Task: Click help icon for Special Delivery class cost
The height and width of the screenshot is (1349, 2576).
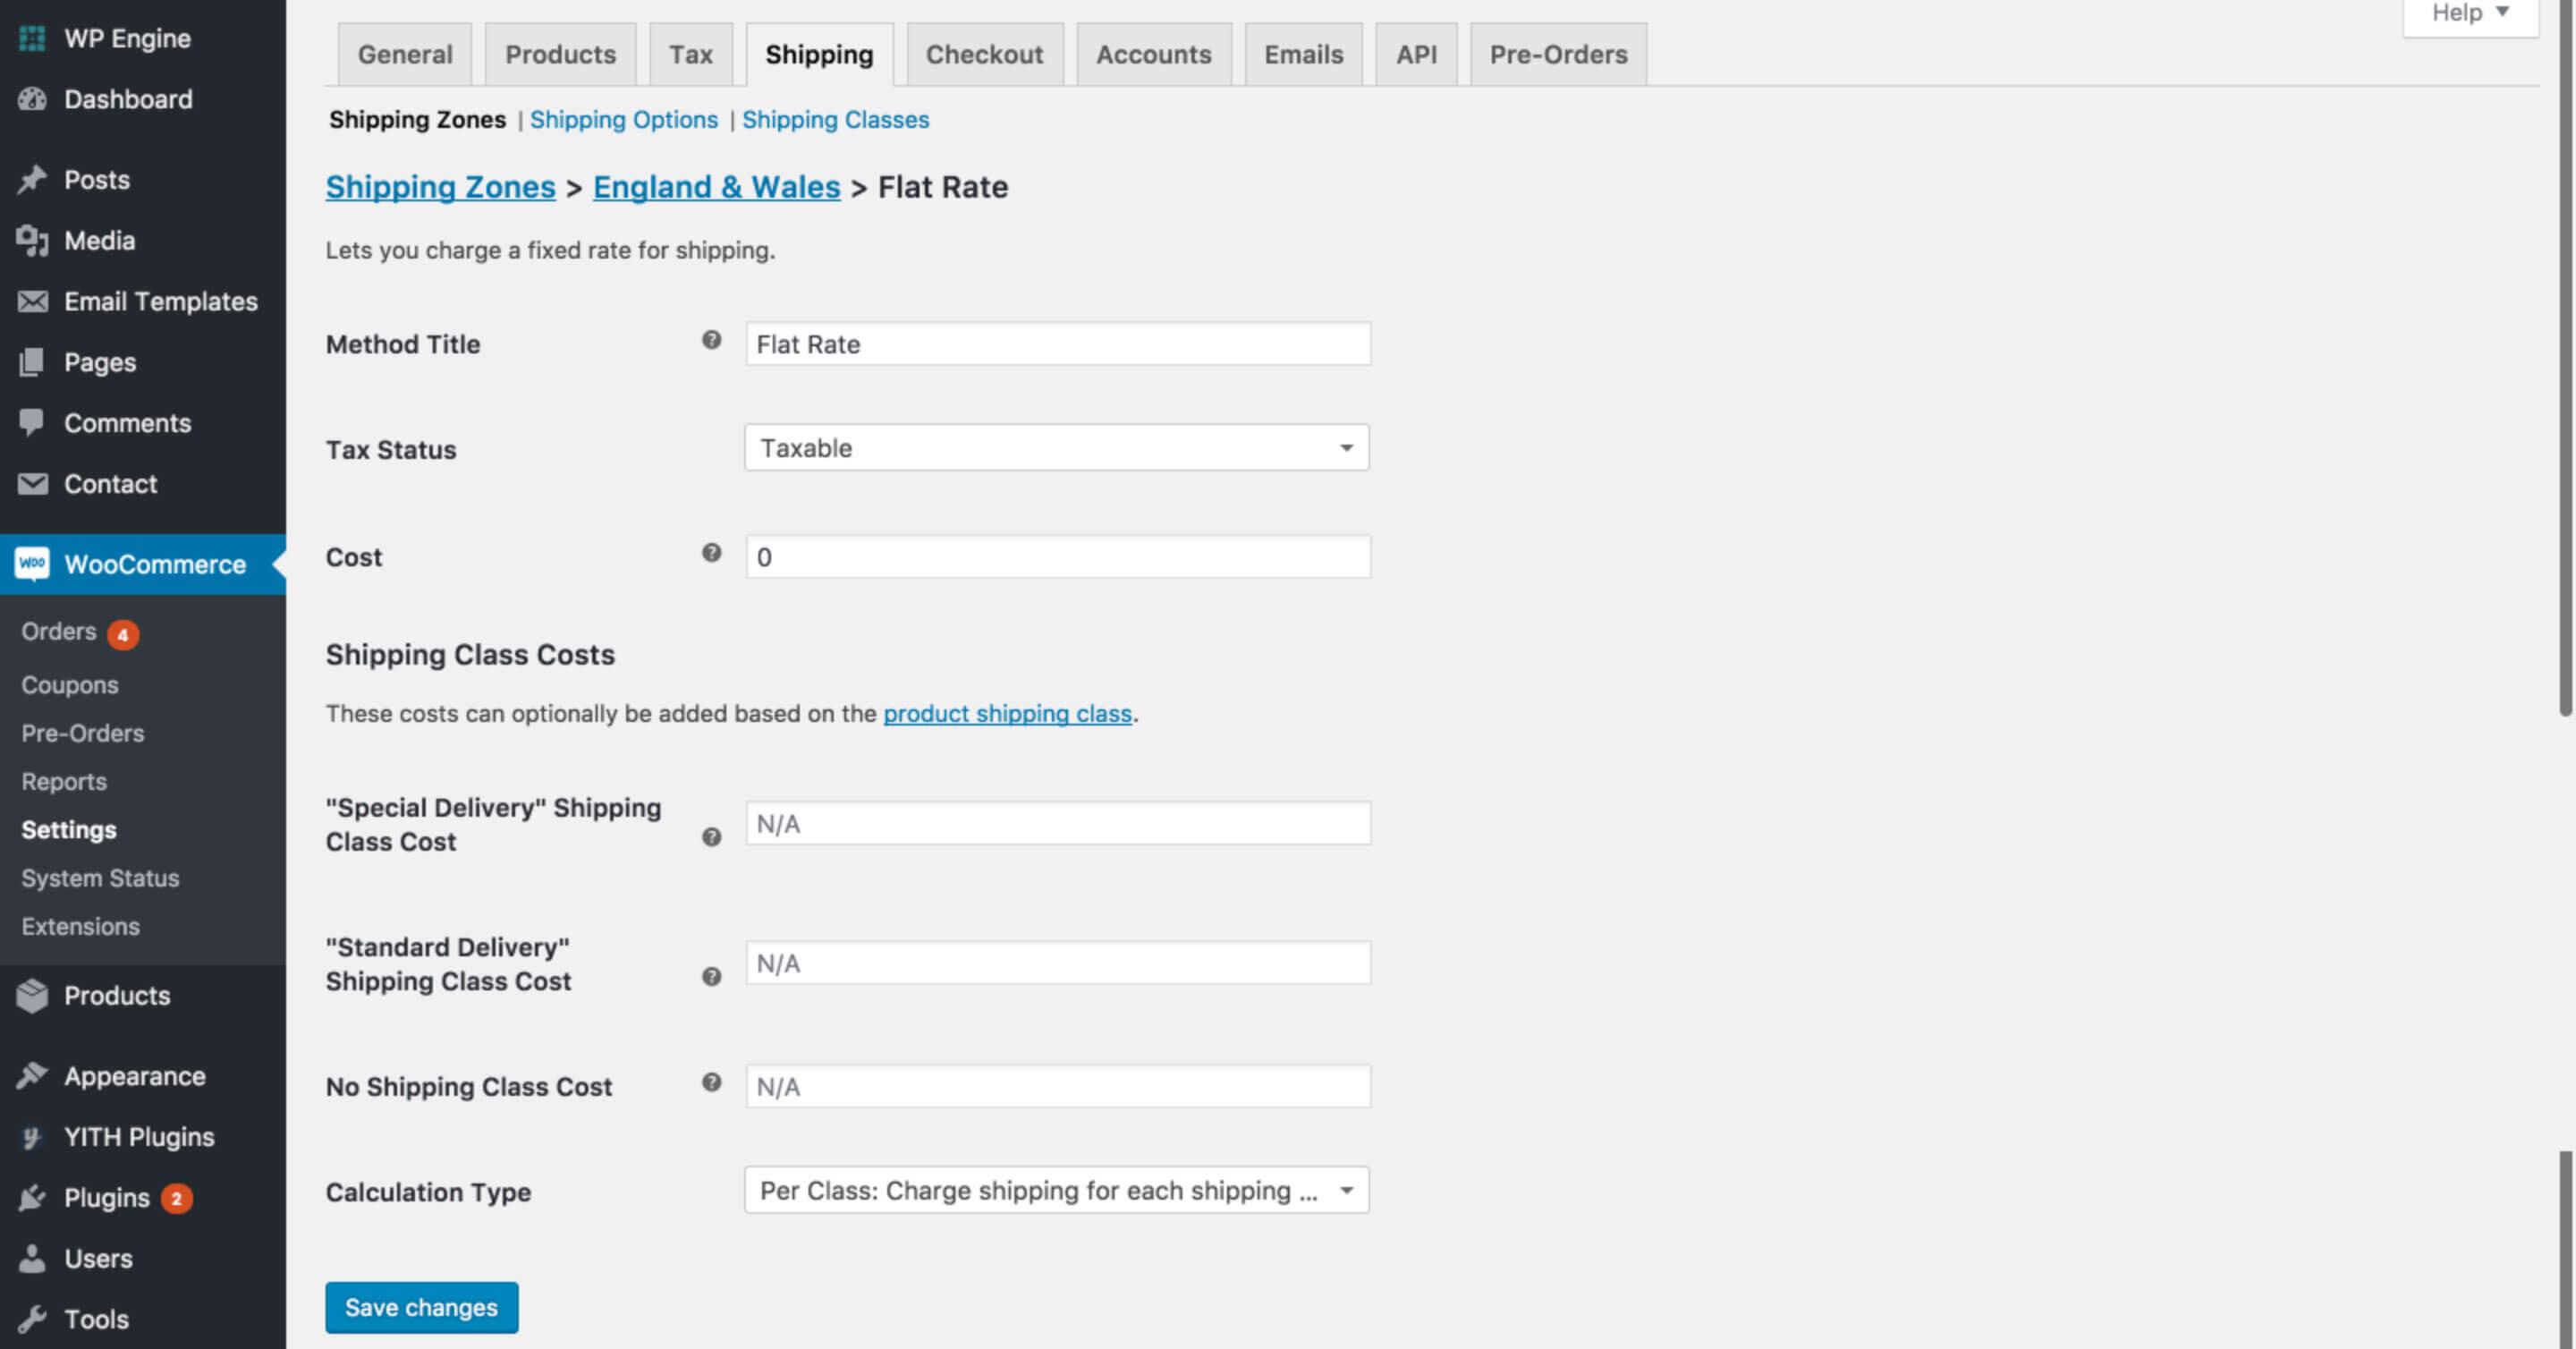Action: pyautogui.click(x=711, y=837)
